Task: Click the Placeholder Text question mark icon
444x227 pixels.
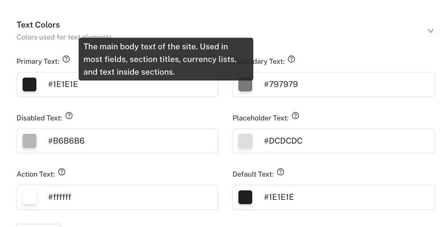Action: [x=295, y=116]
